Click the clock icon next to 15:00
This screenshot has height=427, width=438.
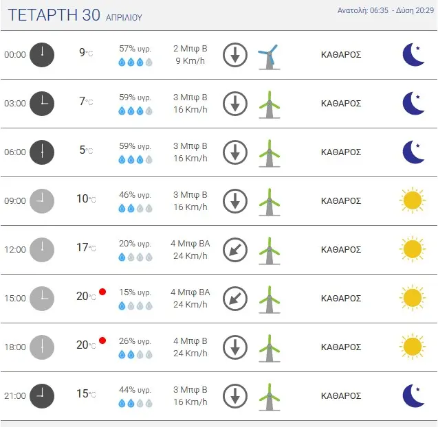42,299
